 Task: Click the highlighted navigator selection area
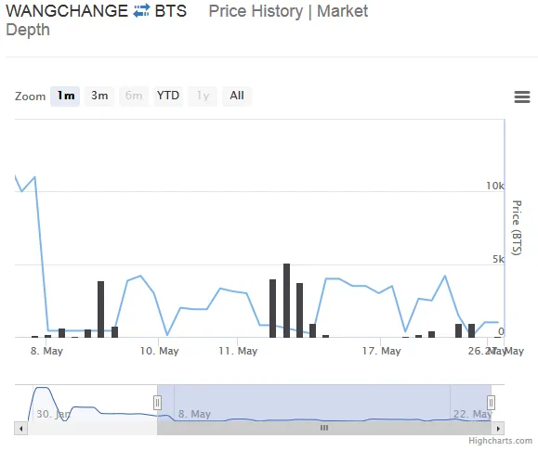point(324,403)
